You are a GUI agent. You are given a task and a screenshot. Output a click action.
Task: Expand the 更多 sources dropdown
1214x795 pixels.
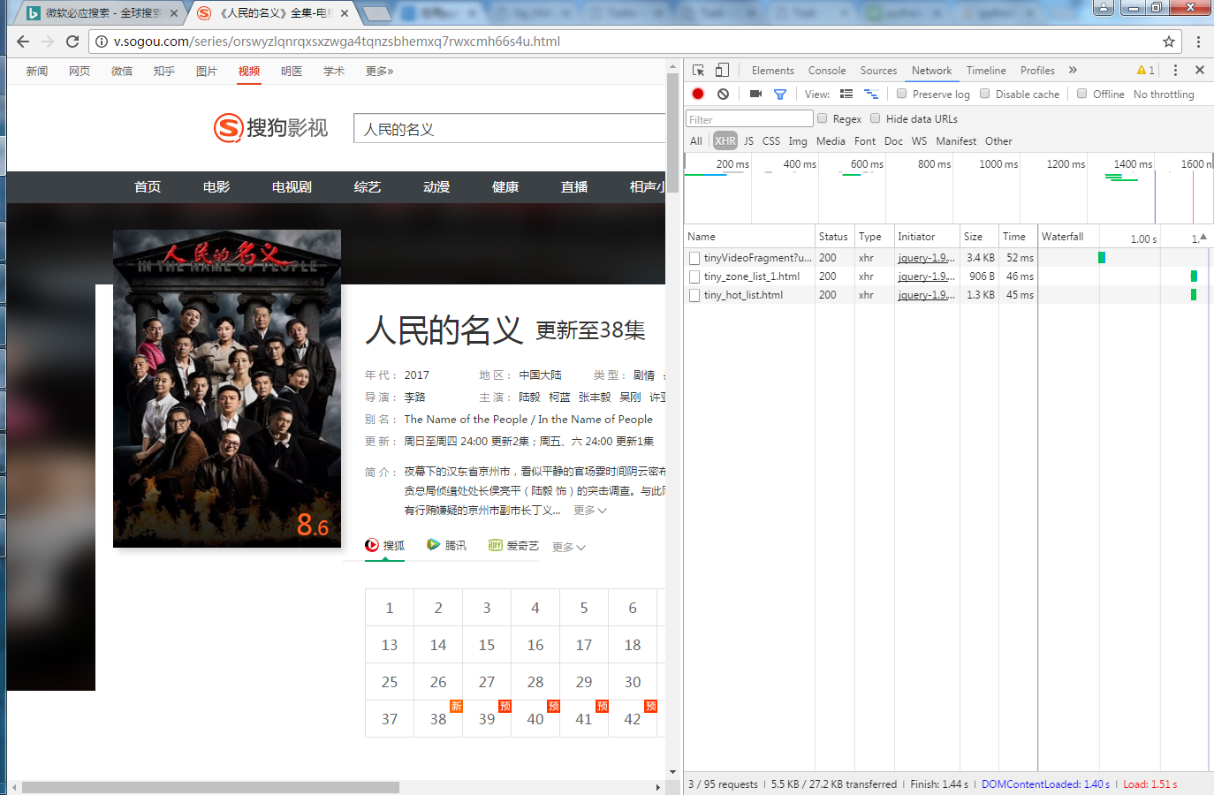568,547
